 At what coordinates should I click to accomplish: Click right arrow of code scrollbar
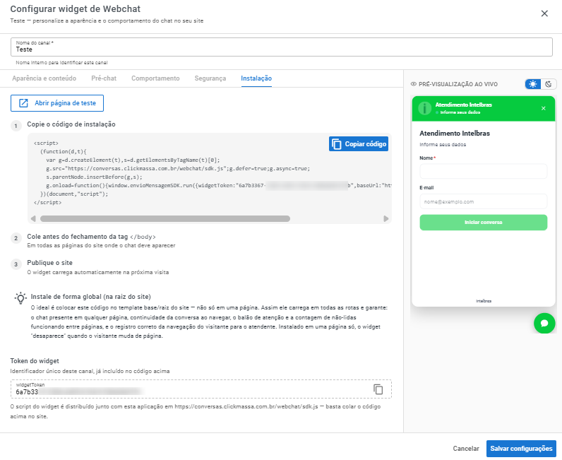385,218
